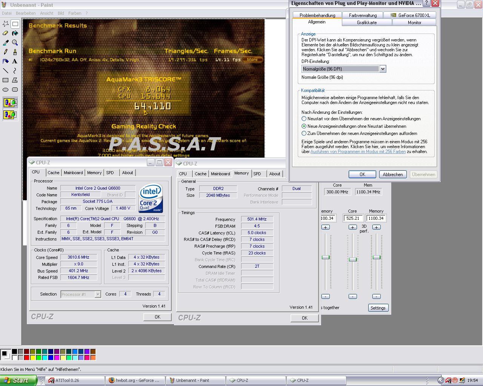
Task: Open the Bearbeiten menu in Paint
Action: click(x=26, y=13)
